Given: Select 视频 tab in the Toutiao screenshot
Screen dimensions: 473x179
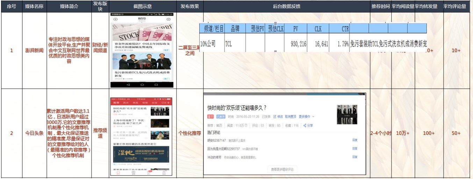Looking at the screenshot, I should (145, 103).
